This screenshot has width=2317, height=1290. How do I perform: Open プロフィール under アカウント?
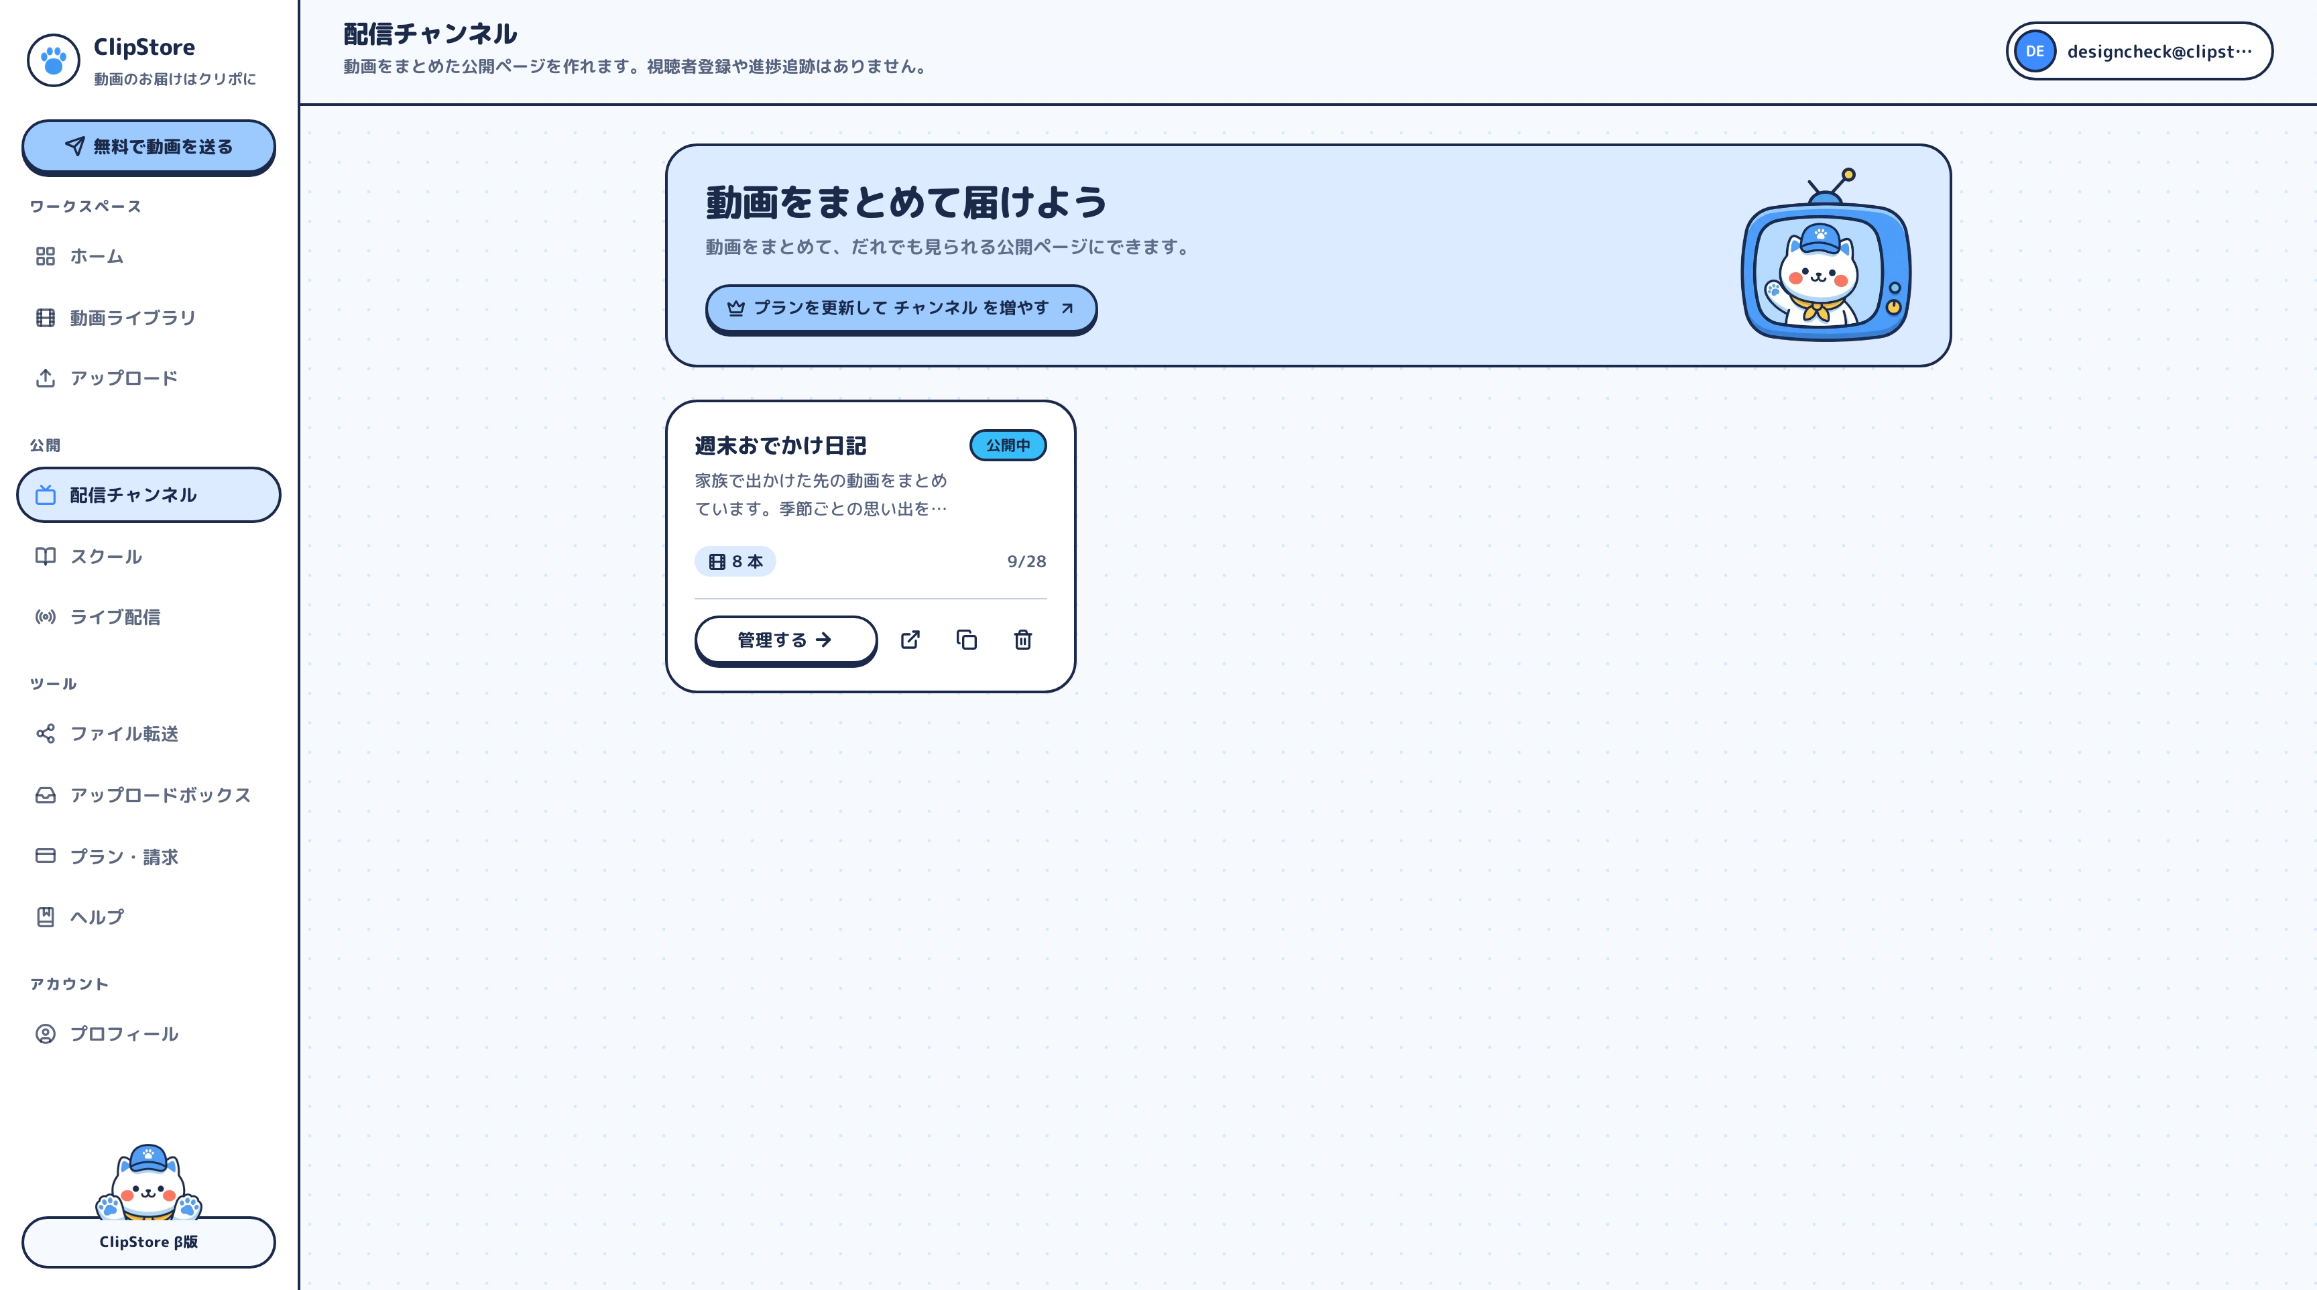[x=148, y=1034]
